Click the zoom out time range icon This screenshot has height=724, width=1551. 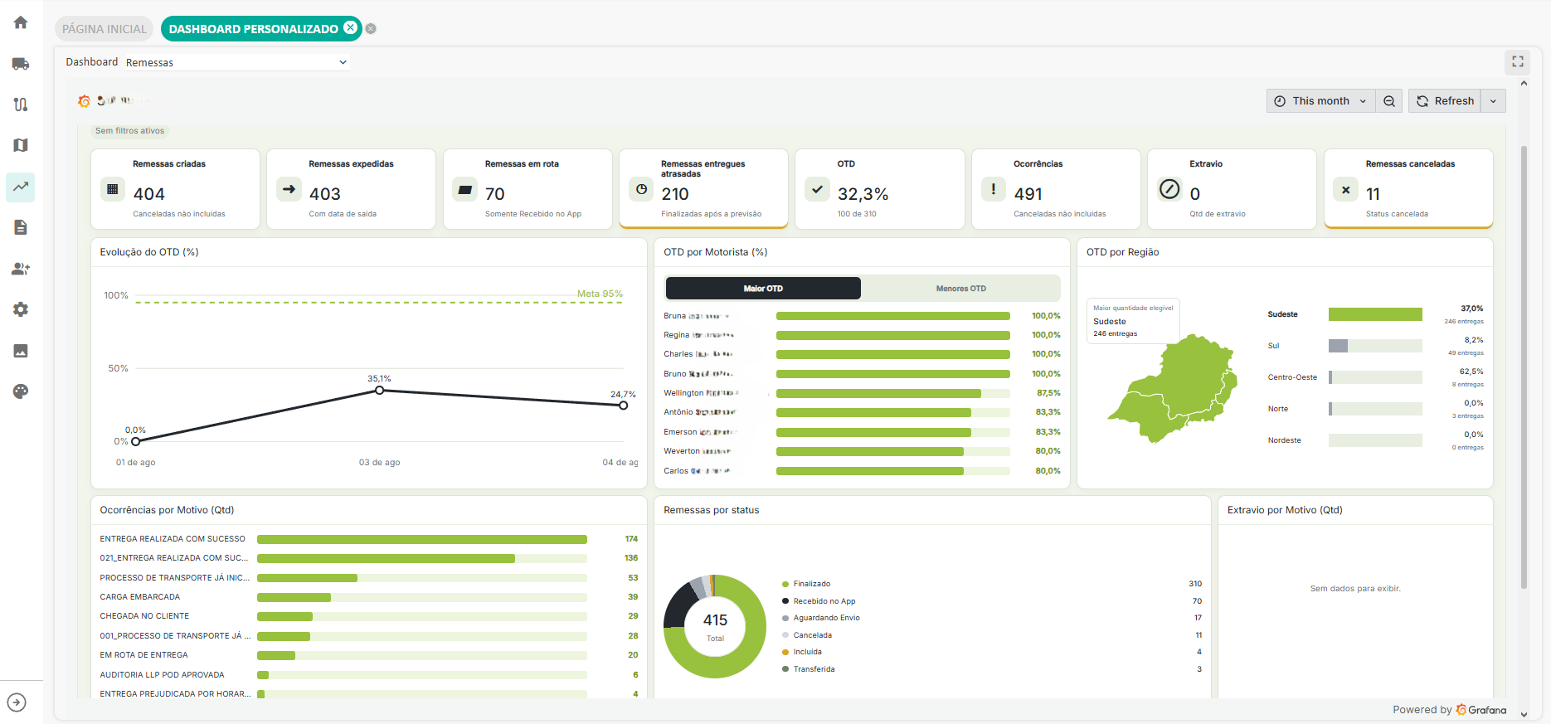(x=1389, y=101)
